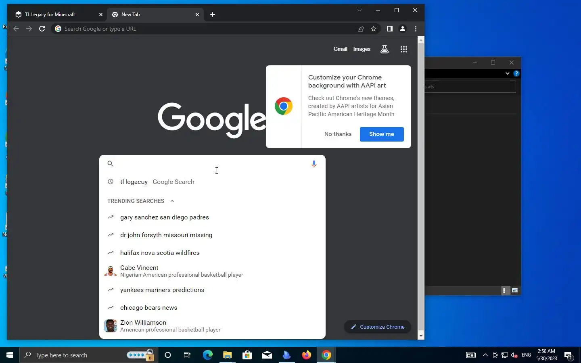Open File Explorer from taskbar
581x363 pixels.
click(x=227, y=355)
